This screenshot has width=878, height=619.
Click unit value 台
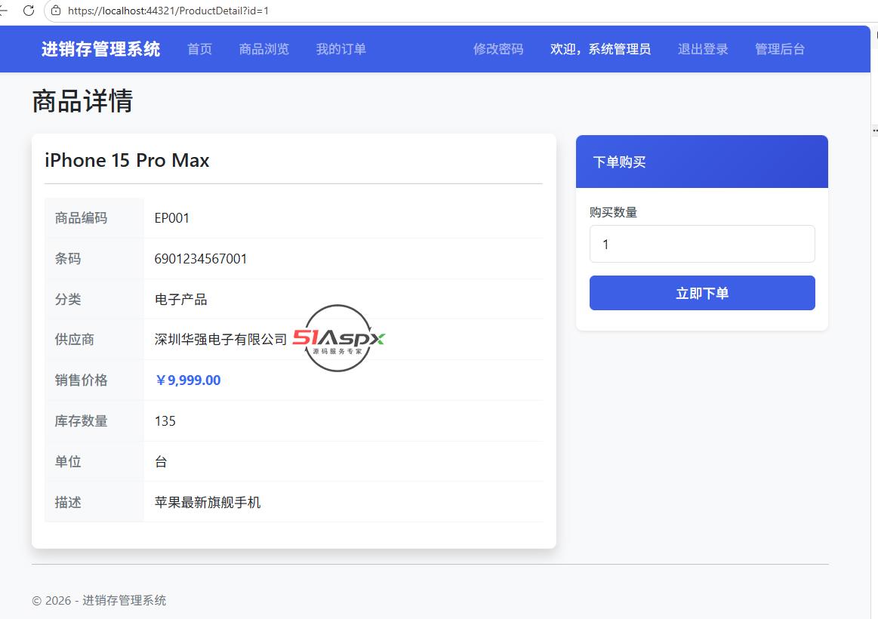click(161, 462)
